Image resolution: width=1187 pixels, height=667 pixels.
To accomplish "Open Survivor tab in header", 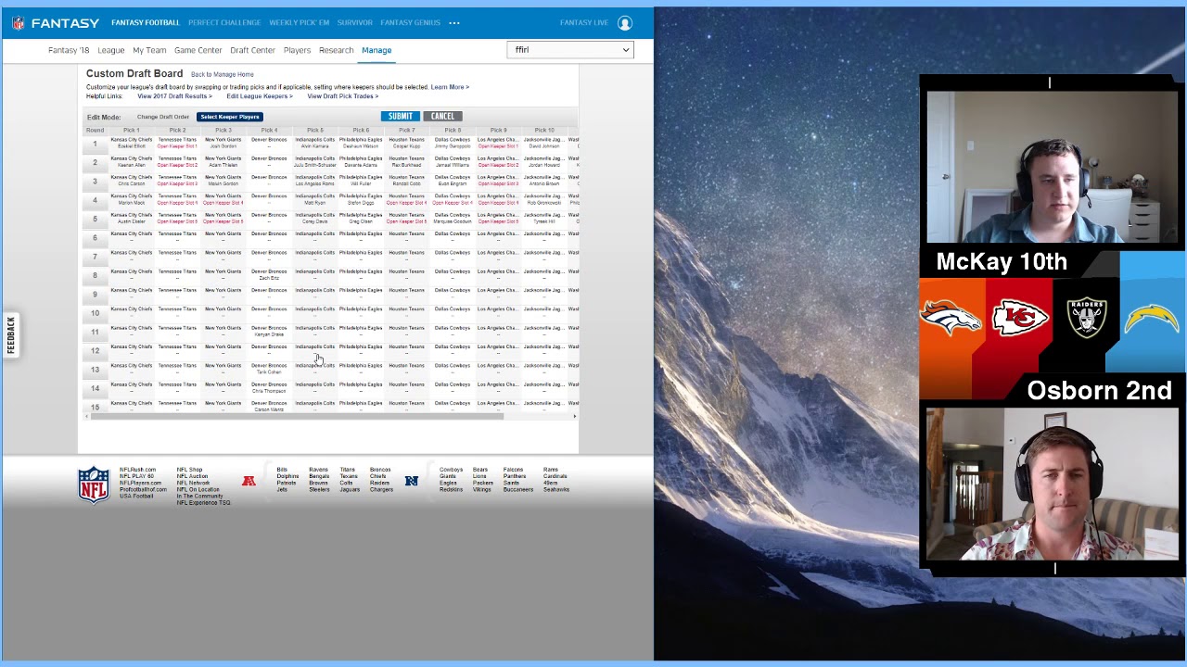I will point(355,22).
